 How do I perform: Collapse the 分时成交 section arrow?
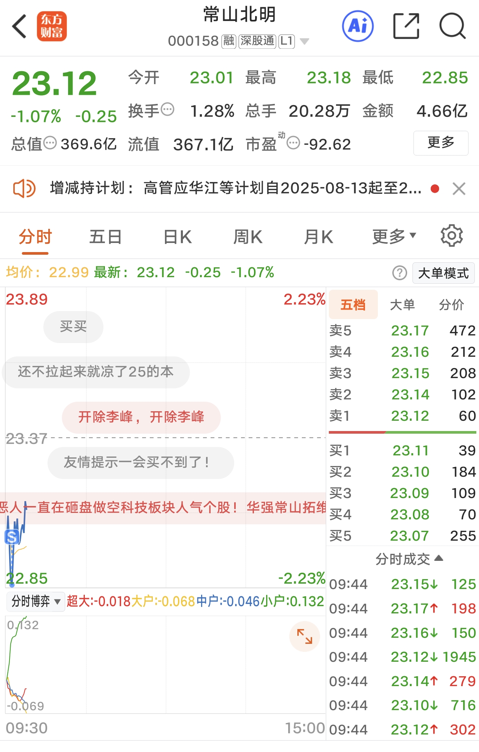tap(439, 558)
